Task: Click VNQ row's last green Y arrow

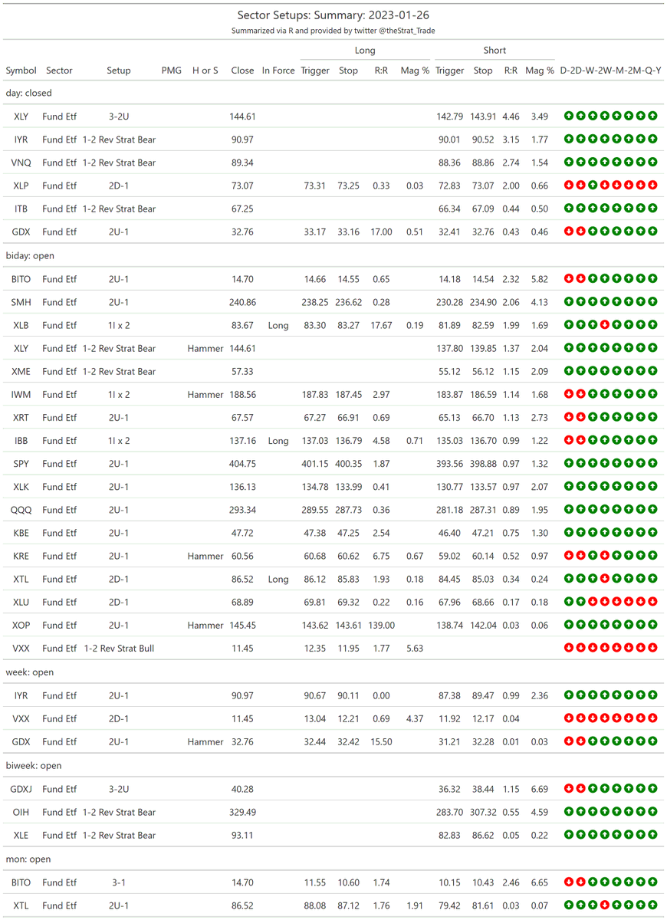Action: point(652,163)
